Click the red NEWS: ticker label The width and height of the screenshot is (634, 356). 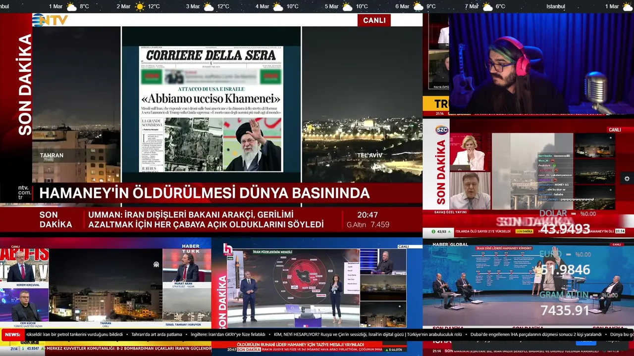(x=12, y=335)
